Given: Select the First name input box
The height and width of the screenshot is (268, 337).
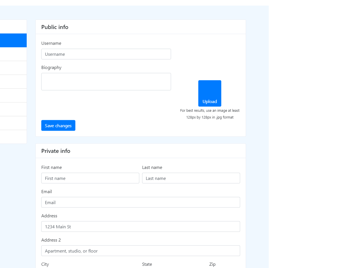Looking at the screenshot, I should tap(90, 178).
